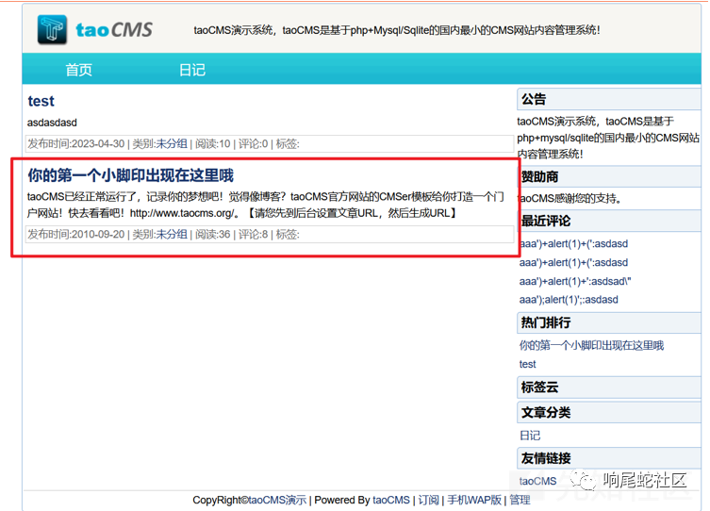Open recent comment aaa');alert(1)';:asdasd
This screenshot has height=511, width=710.
click(x=569, y=300)
